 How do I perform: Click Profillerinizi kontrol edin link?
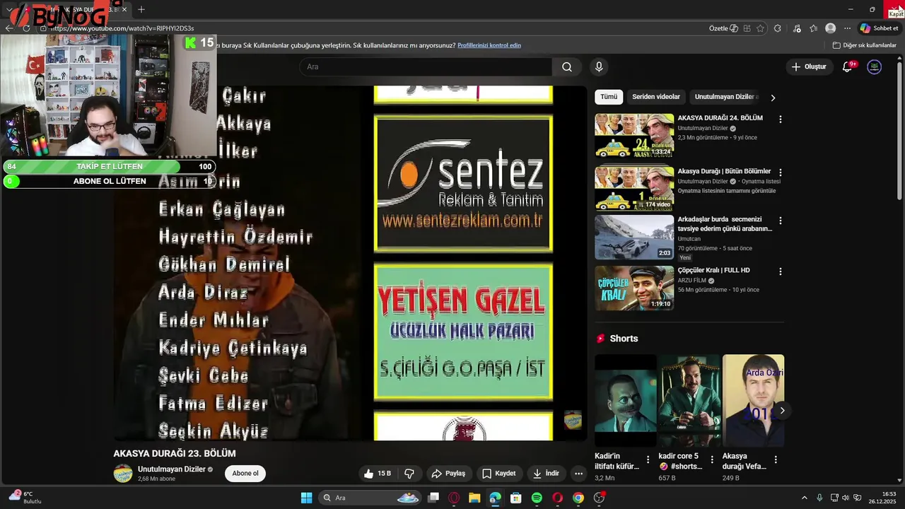[489, 45]
